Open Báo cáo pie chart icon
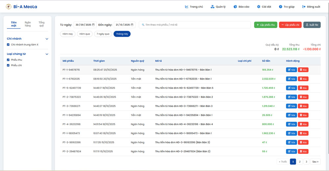 click(235, 7)
